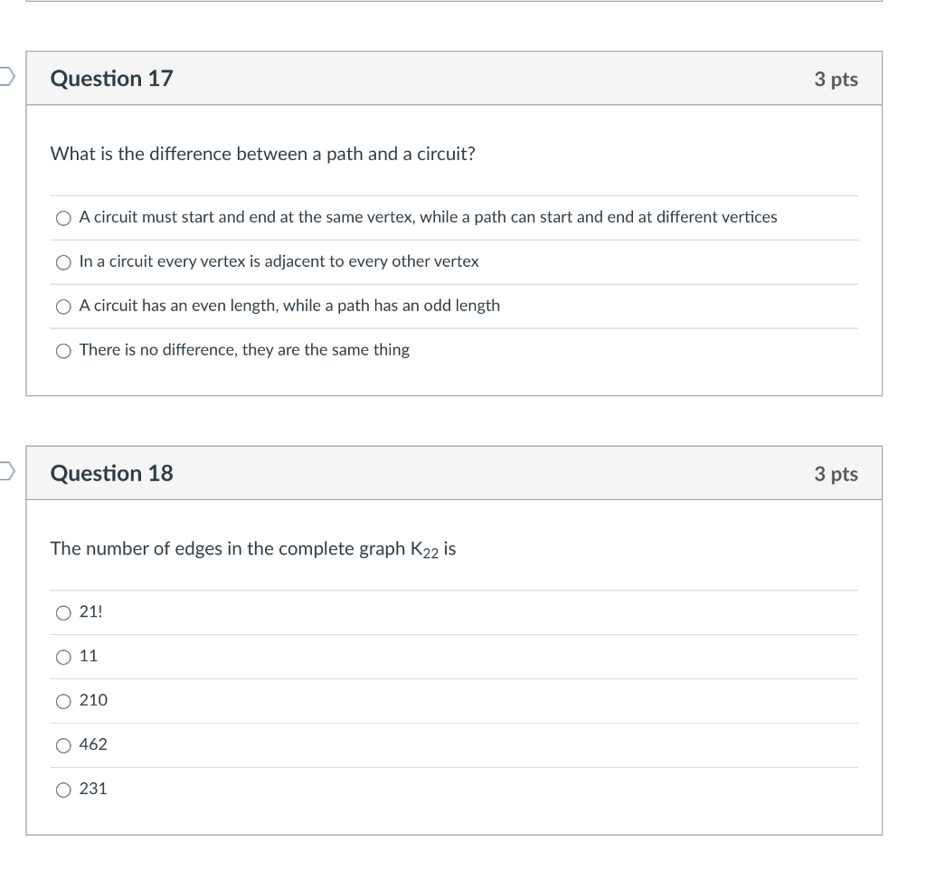
Task: Pick radio 'A circuit has an even length'
Action: coord(63,307)
